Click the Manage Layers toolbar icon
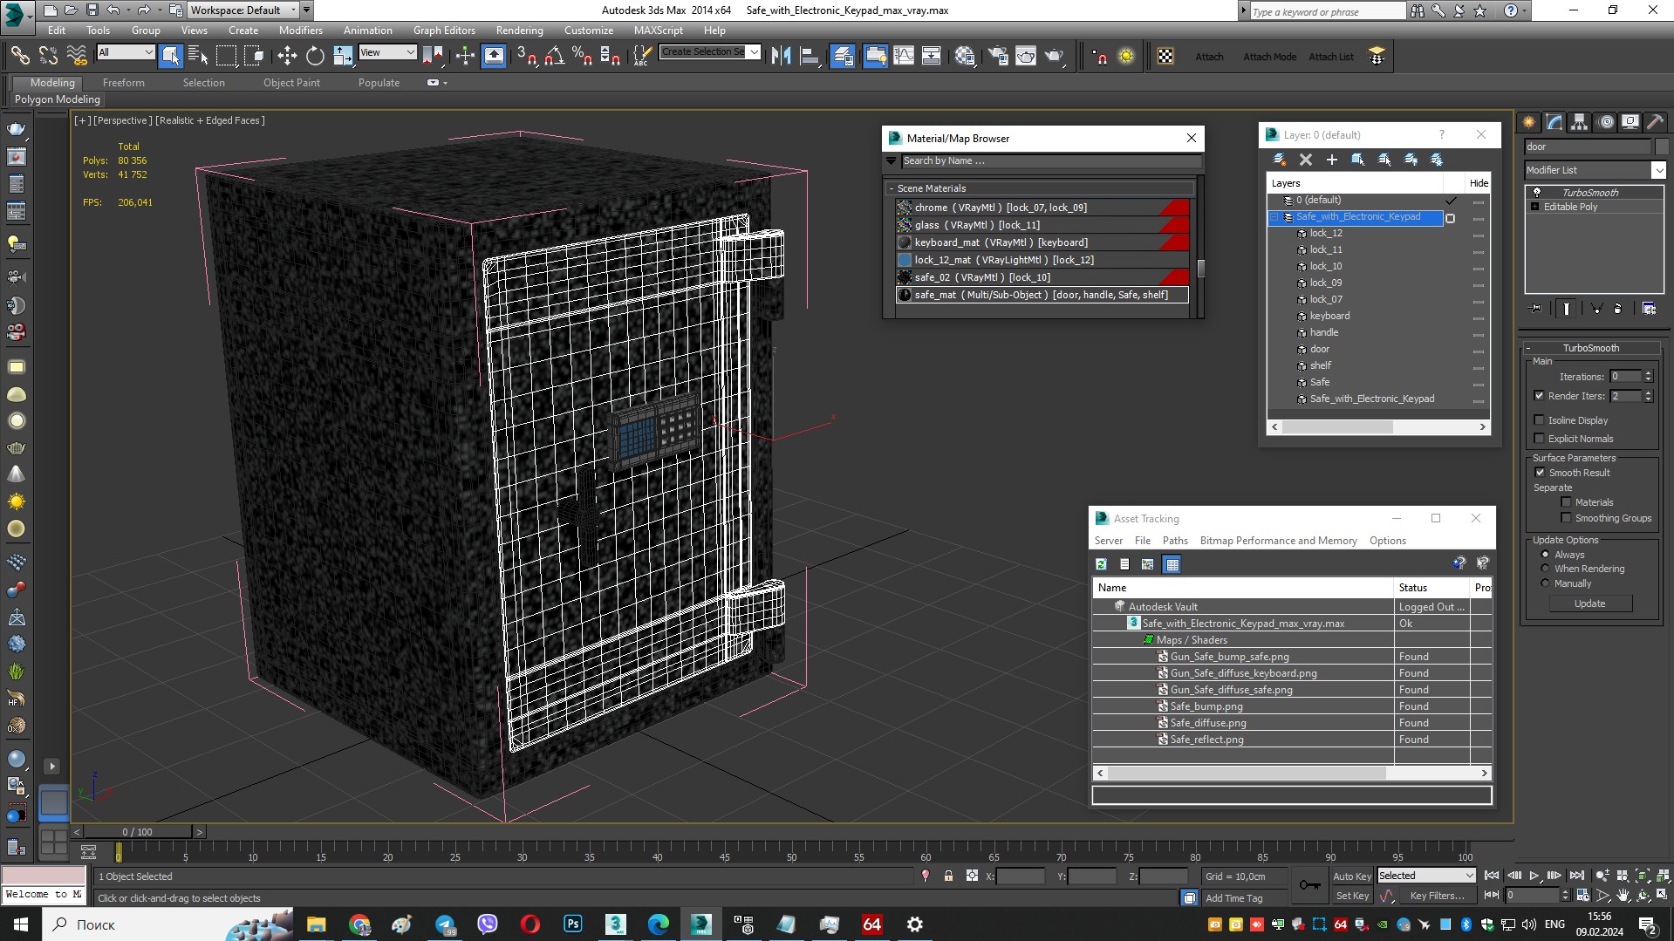Viewport: 1674px width, 941px height. point(843,56)
